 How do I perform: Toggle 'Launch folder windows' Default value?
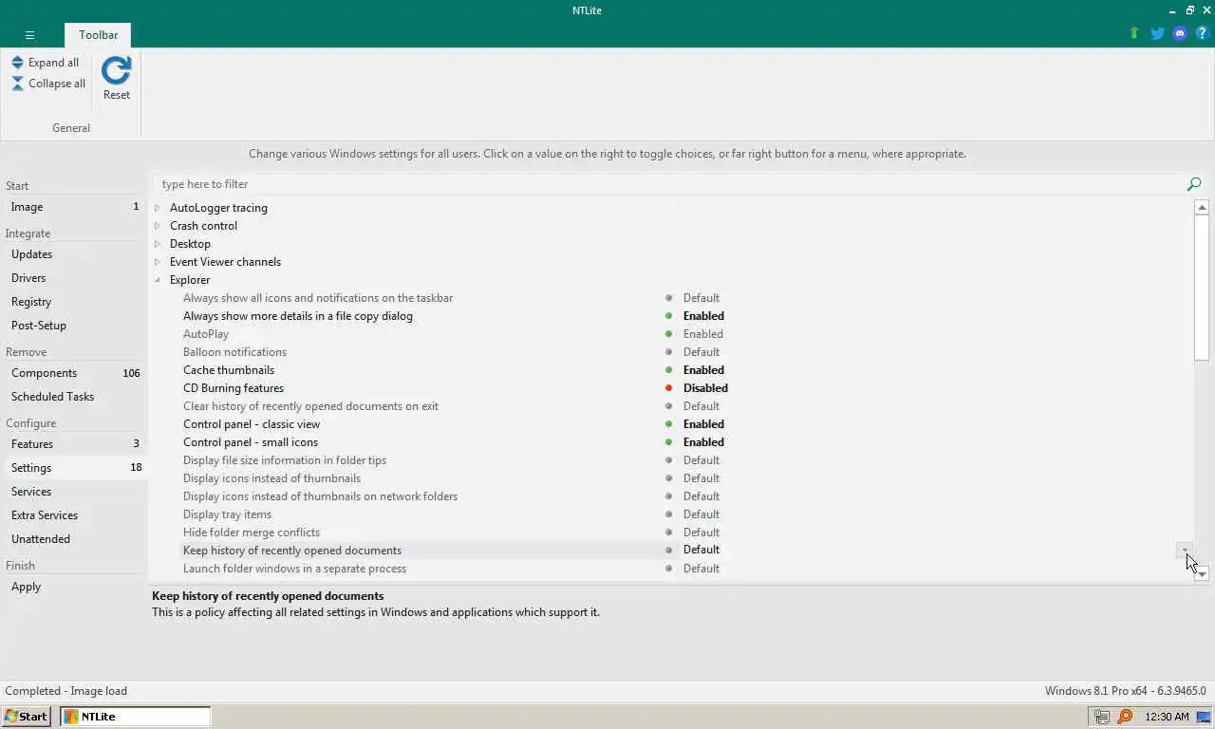click(x=701, y=569)
